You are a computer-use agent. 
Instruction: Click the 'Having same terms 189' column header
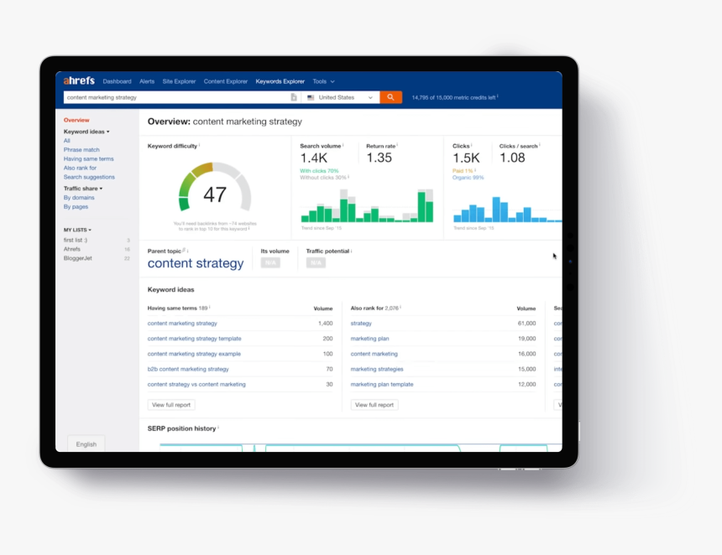click(177, 308)
